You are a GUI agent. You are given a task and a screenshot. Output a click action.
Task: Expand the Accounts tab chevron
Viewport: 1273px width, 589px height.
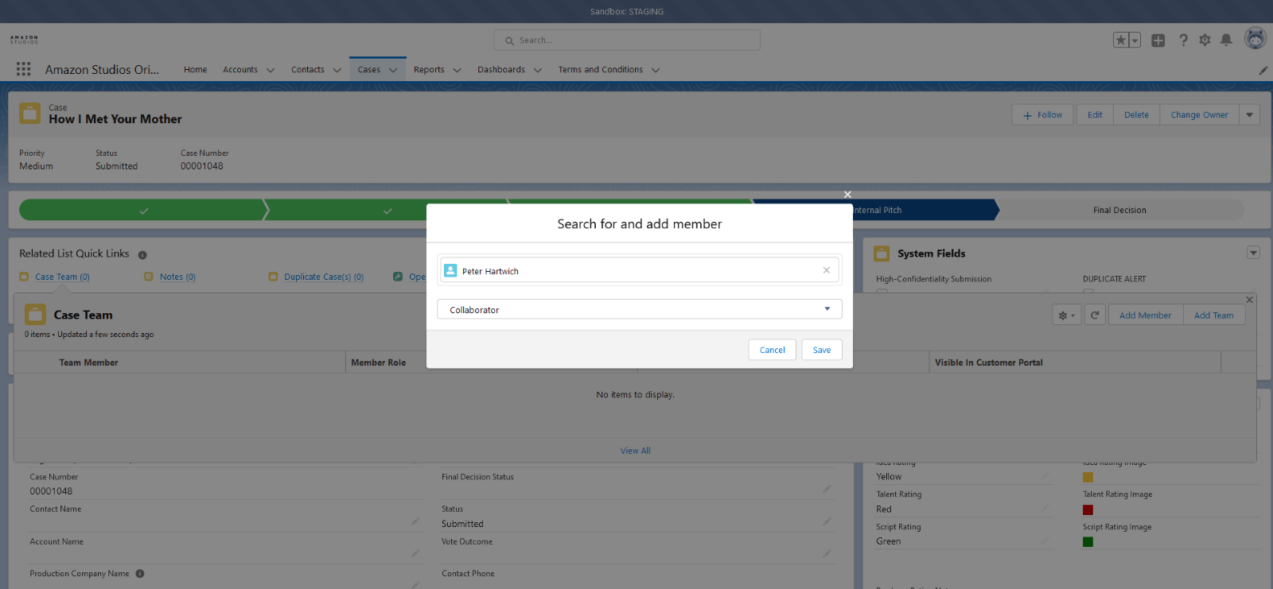coord(271,70)
